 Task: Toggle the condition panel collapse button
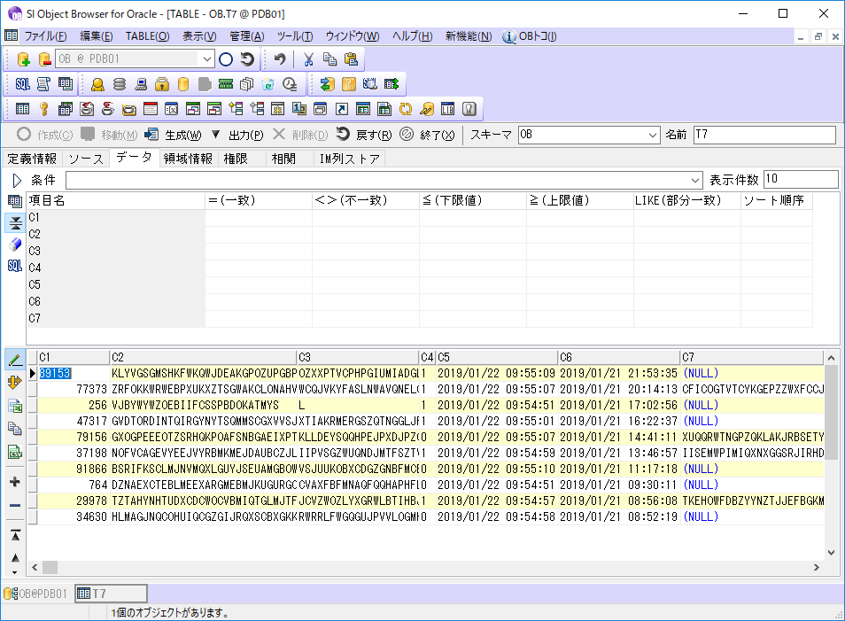pyautogui.click(x=15, y=222)
